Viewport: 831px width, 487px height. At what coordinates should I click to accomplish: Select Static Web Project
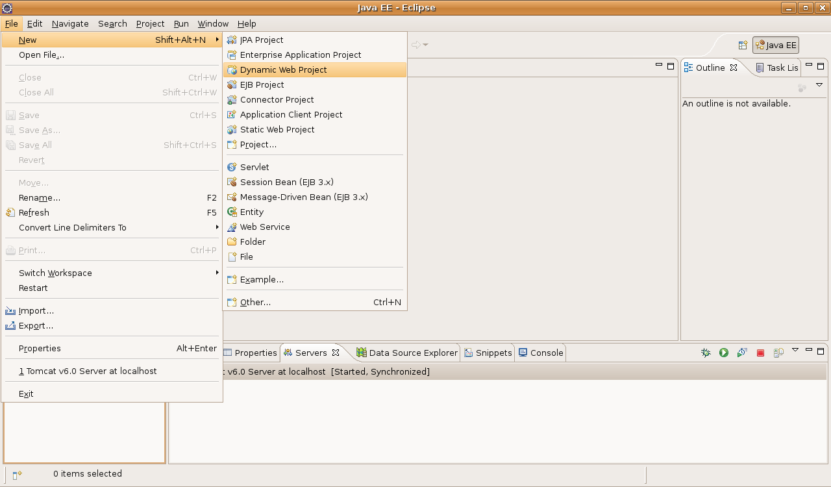(x=315, y=129)
